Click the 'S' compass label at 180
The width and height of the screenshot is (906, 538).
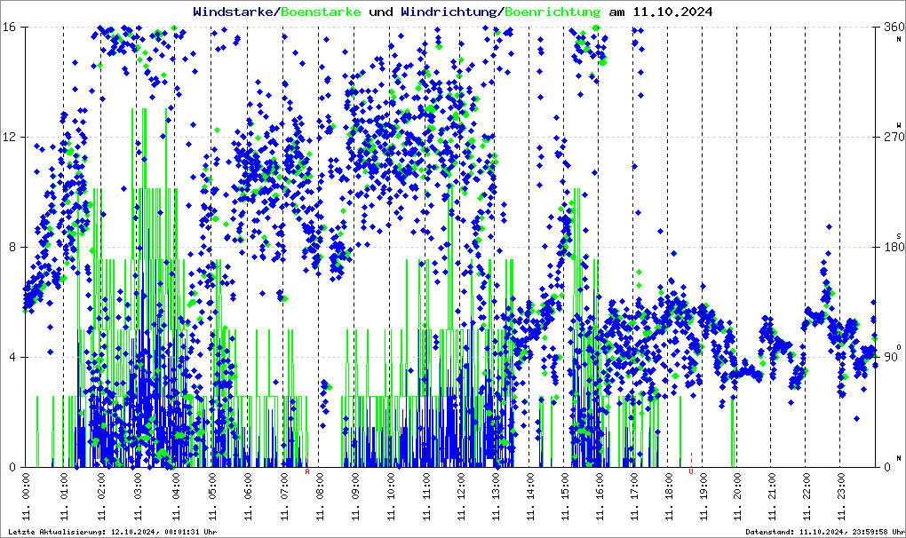tap(899, 236)
